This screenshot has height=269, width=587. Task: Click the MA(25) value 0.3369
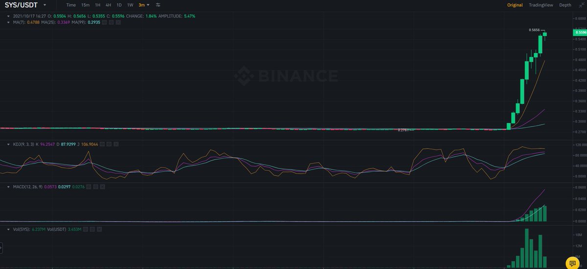click(x=64, y=22)
